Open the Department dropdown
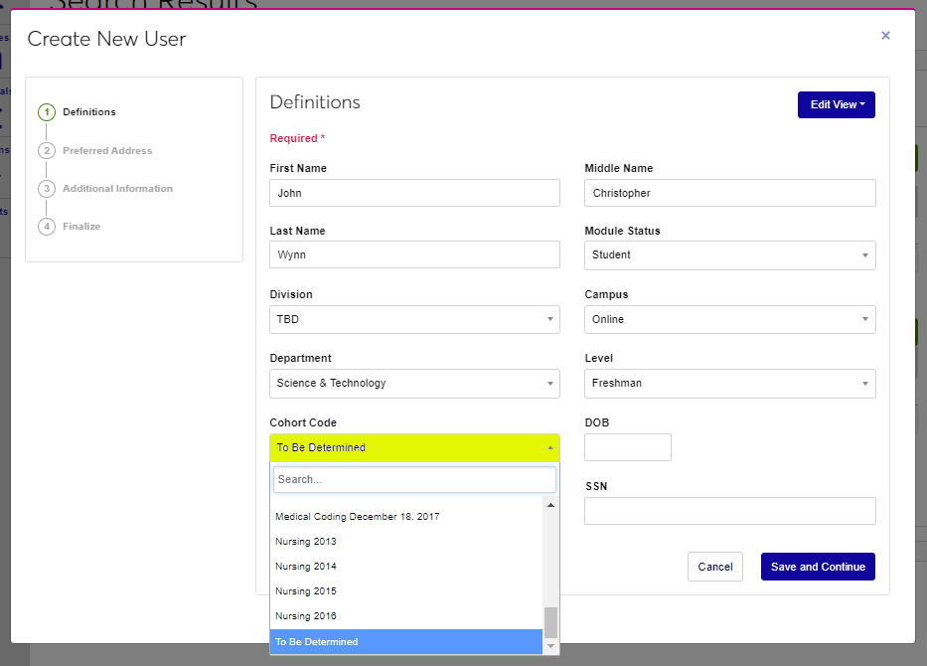The width and height of the screenshot is (927, 666). (x=414, y=384)
